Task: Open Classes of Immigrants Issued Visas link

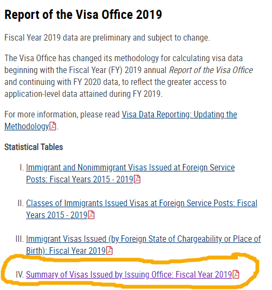Action: pyautogui.click(x=141, y=203)
